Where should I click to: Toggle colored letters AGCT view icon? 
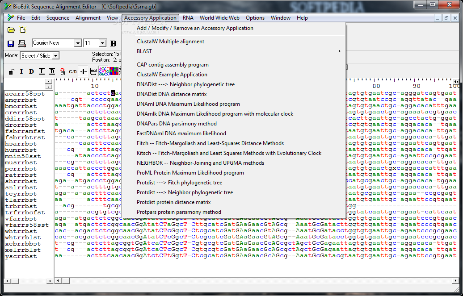pyautogui.click(x=104, y=71)
